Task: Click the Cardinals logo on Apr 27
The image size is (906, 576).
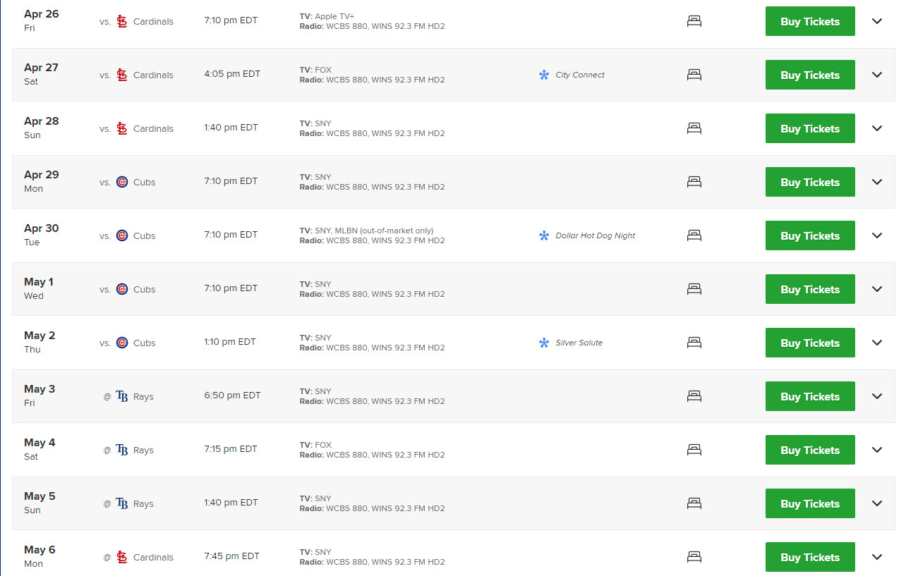Action: pyautogui.click(x=122, y=75)
